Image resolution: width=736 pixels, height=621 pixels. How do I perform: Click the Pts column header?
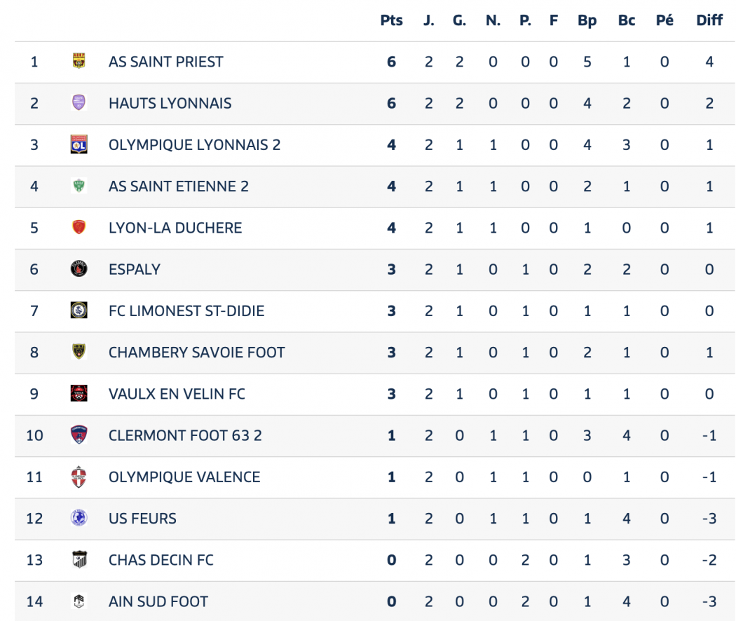point(391,20)
